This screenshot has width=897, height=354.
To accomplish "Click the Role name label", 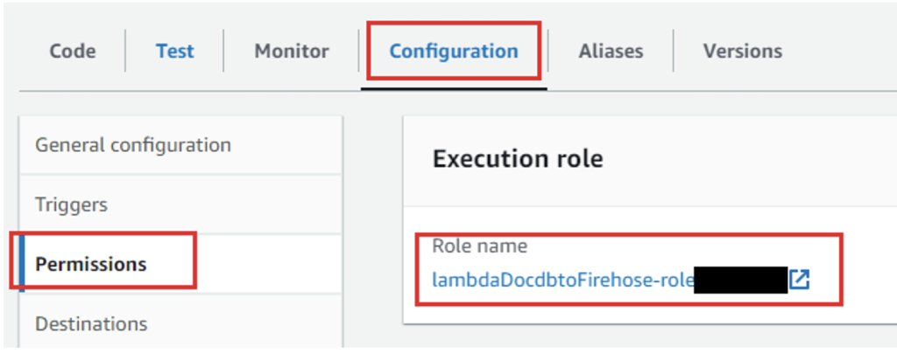I will coord(479,246).
